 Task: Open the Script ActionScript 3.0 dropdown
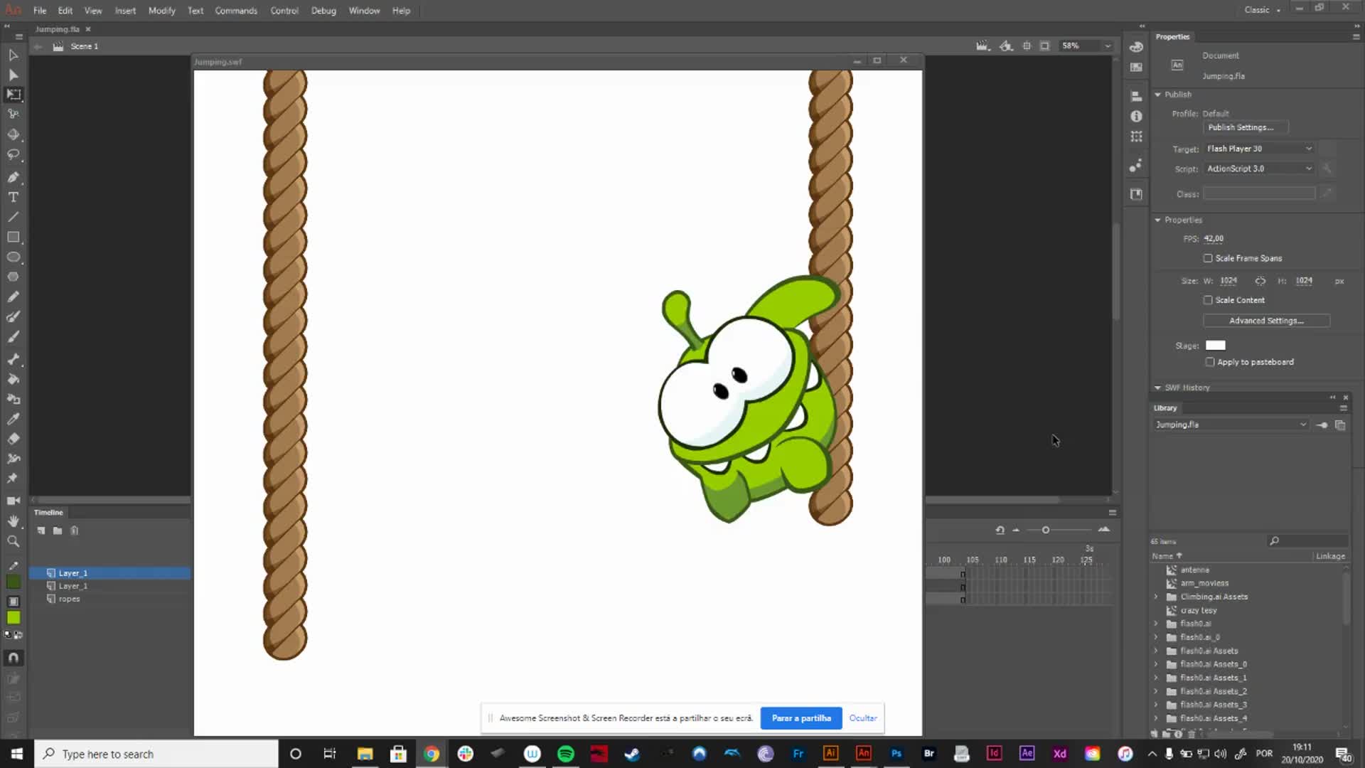coord(1259,169)
